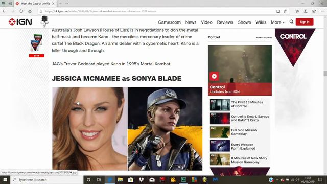This screenshot has width=327, height=184.
Task: Open the Shows section
Action: tap(244, 22)
